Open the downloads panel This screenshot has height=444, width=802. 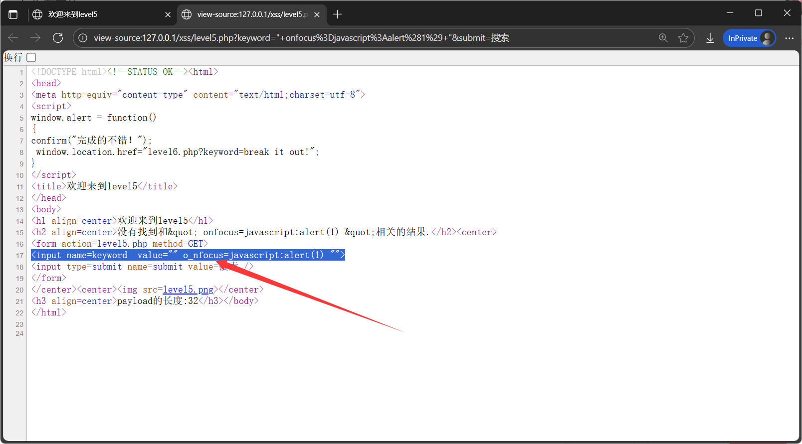click(x=710, y=38)
